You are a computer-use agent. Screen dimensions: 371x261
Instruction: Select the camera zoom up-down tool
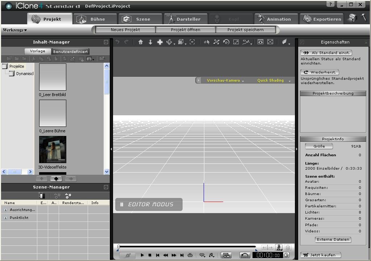pyautogui.click(x=150, y=42)
